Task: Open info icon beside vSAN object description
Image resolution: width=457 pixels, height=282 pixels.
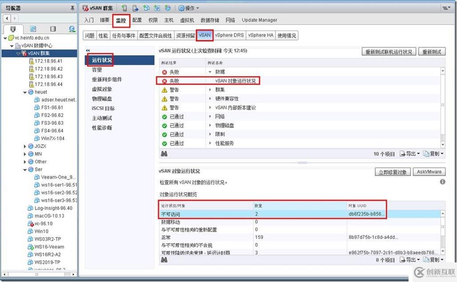Action: [x=442, y=181]
